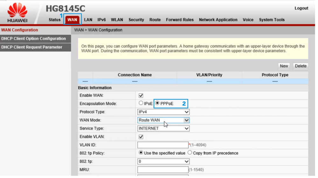Open the Status tab
Screen dimensions: 318x178
[55, 20]
